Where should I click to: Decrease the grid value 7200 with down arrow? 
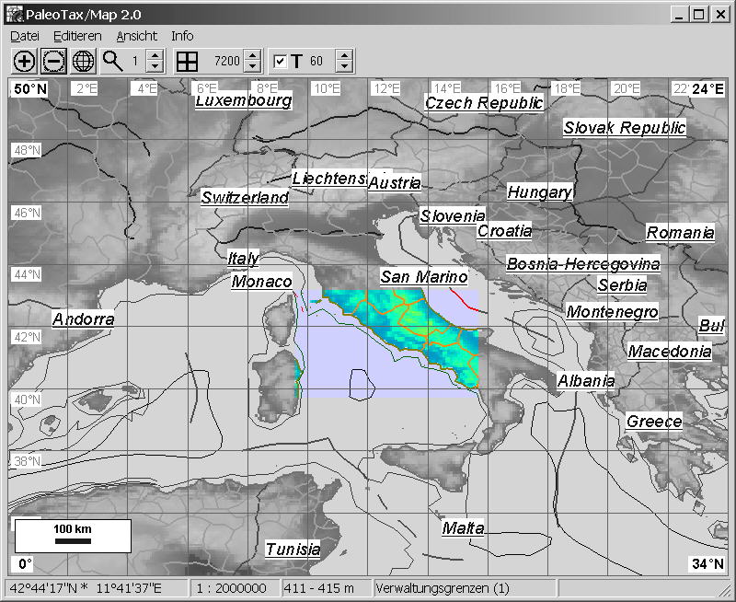pos(253,67)
